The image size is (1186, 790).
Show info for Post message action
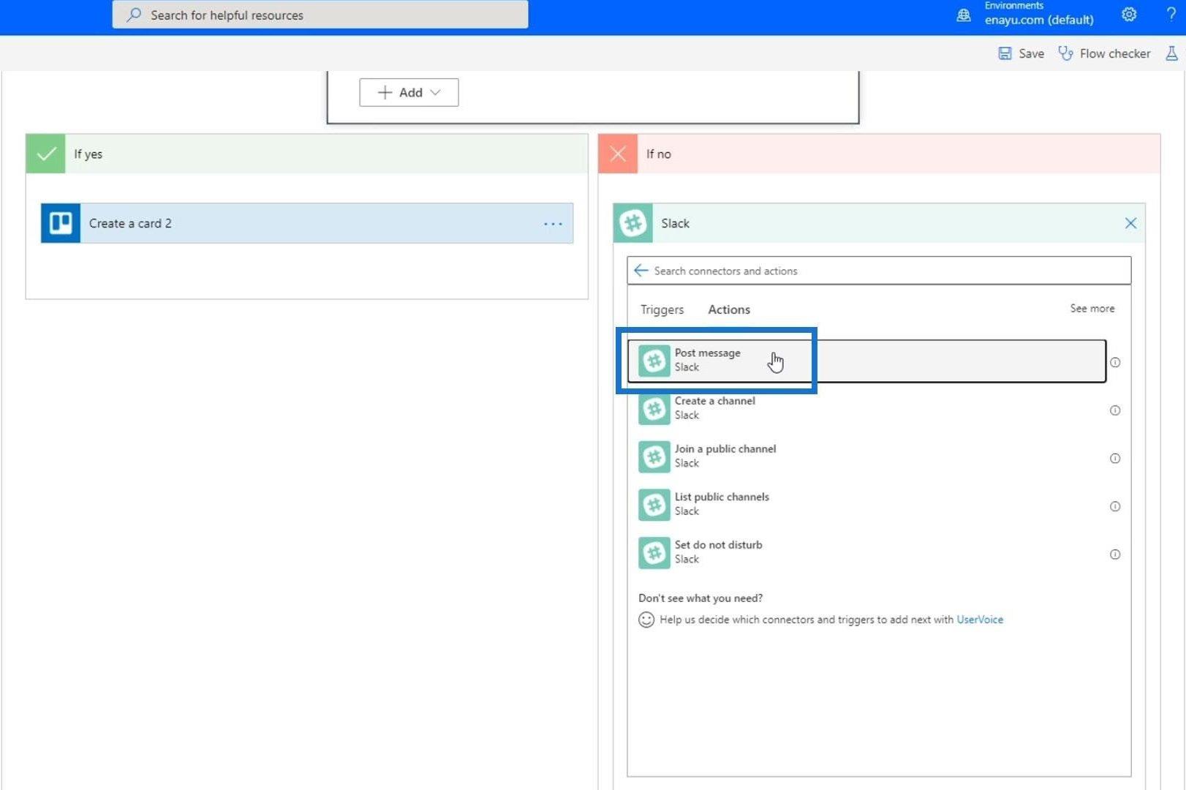pos(1115,362)
